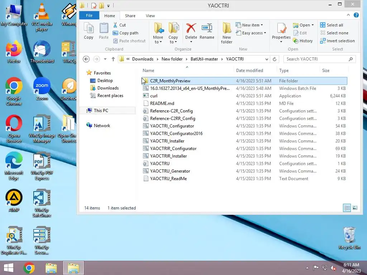This screenshot has width=367, height=275.
Task: Select Reference-C2R_Config file
Action: [244, 111]
